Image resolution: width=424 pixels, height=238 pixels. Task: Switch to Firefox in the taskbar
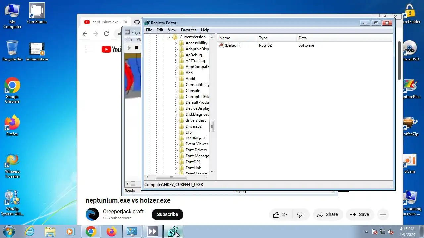pyautogui.click(x=112, y=232)
